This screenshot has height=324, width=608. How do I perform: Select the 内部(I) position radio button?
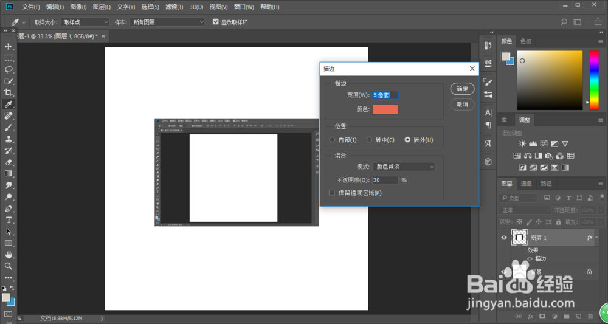pyautogui.click(x=332, y=140)
